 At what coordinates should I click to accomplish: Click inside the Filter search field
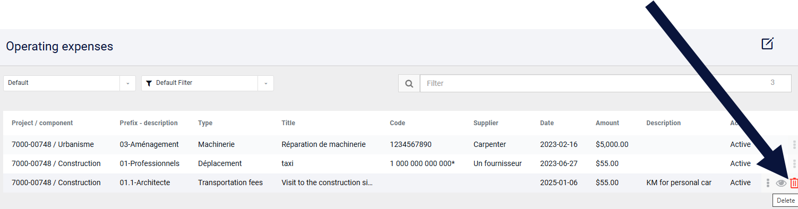pos(606,83)
